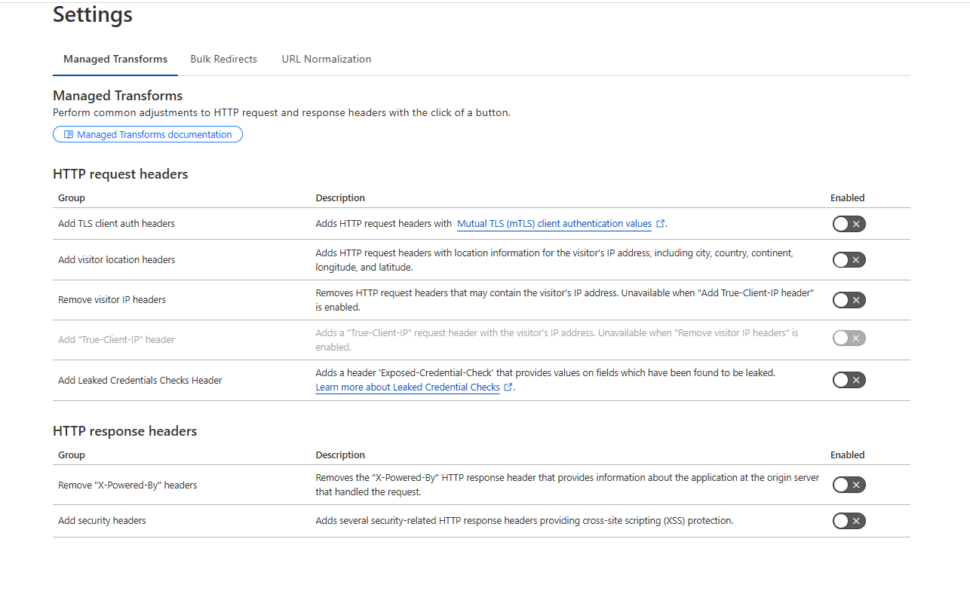This screenshot has height=594, width=970.
Task: Click the HTTP response headers section title
Action: click(124, 431)
